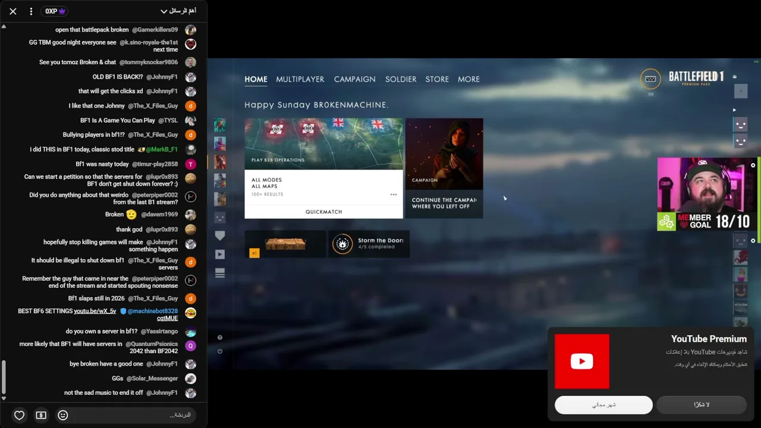
Task: Open the youtu.be/wX_5v link in chat
Action: [95, 311]
